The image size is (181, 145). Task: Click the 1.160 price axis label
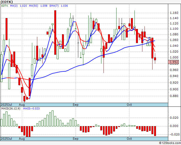(174, 13)
